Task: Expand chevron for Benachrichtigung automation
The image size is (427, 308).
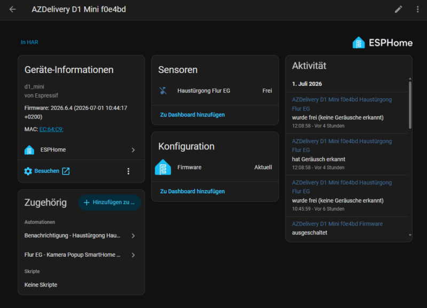Action: 133,236
